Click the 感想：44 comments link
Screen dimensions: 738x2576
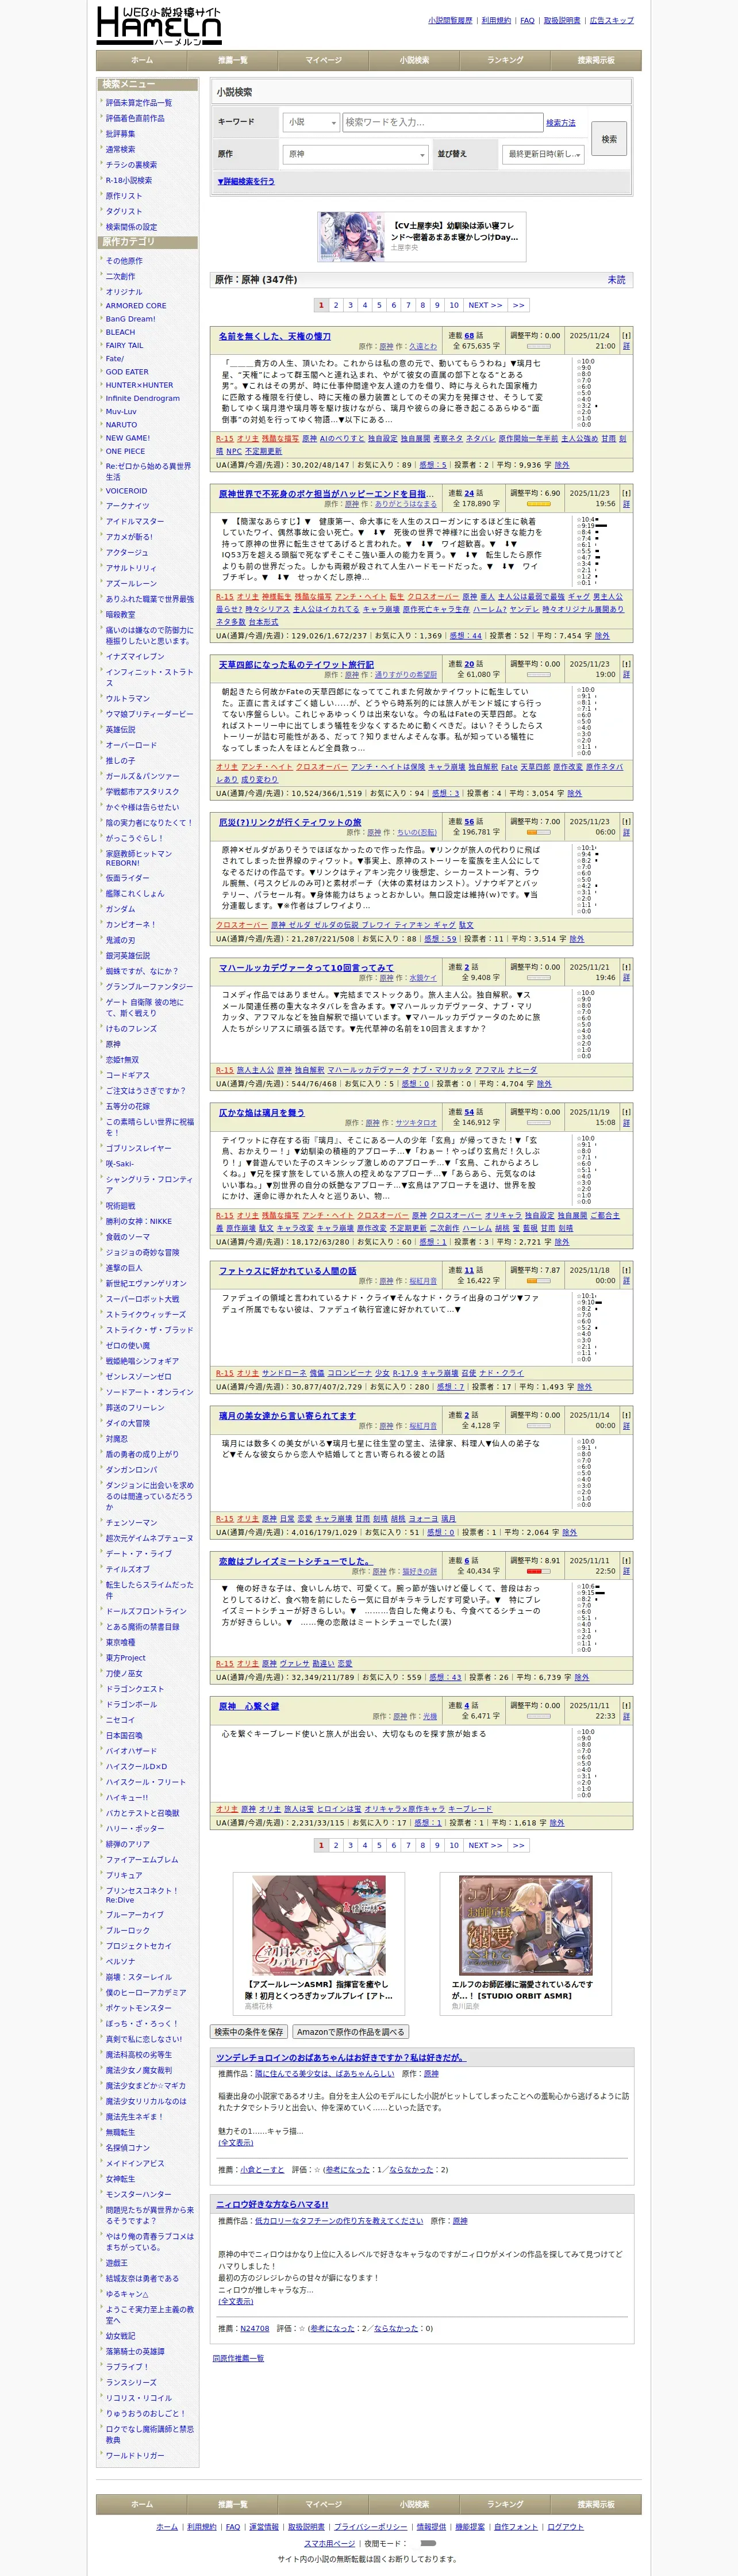(465, 635)
